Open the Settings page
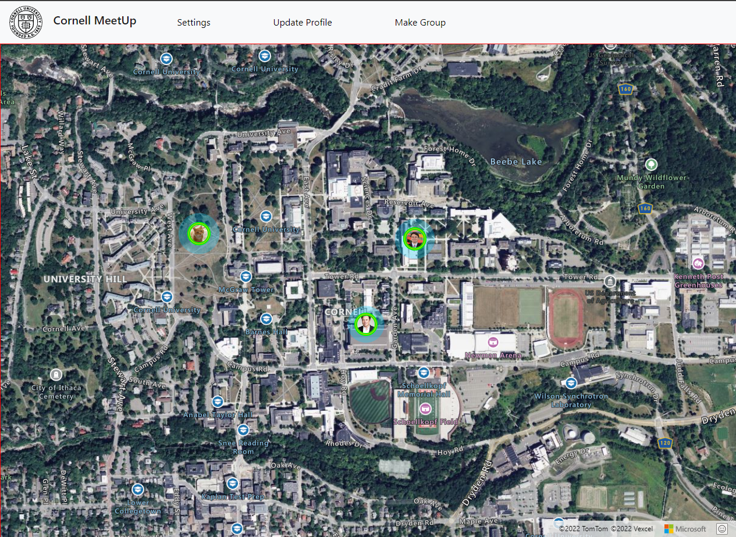Screen dimensions: 736x537 (194, 23)
